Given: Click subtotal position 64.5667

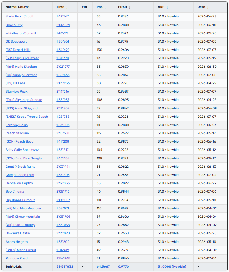Looking at the screenshot, I should (103, 267).
